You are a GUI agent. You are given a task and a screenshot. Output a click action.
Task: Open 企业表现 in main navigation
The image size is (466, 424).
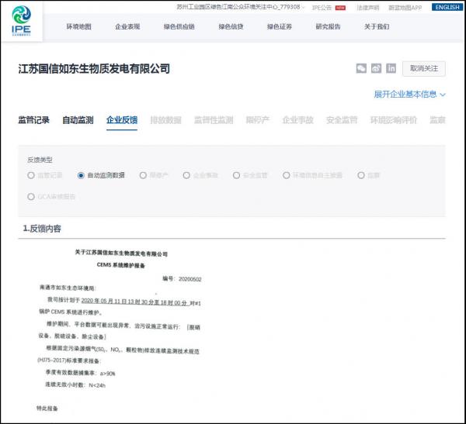coord(127,26)
